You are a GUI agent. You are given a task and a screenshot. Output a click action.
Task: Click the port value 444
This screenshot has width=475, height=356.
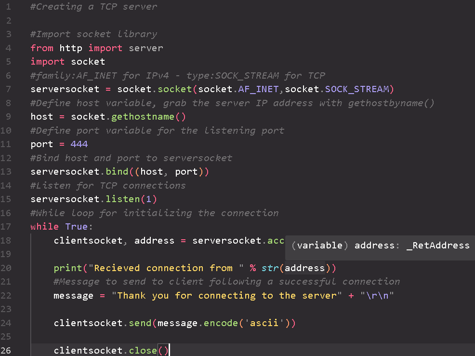(79, 144)
